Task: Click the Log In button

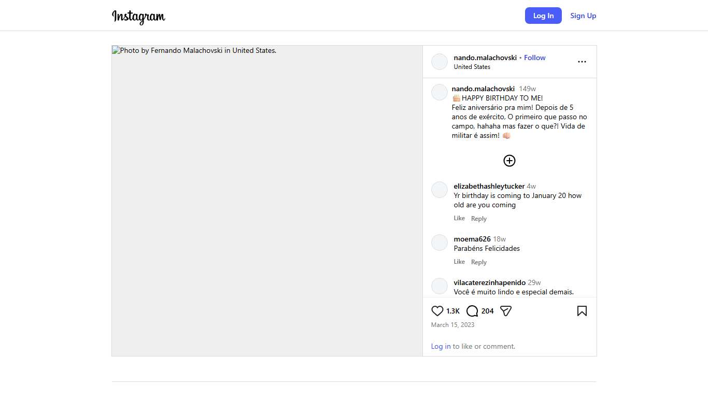Action: pos(543,16)
